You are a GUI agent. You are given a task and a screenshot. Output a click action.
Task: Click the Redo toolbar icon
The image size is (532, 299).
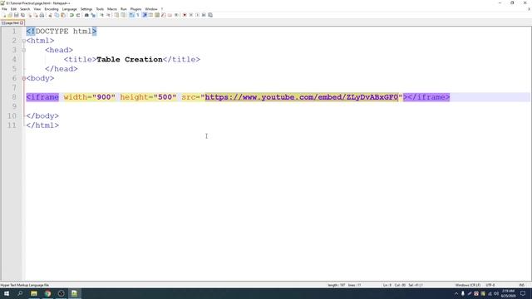78,15
